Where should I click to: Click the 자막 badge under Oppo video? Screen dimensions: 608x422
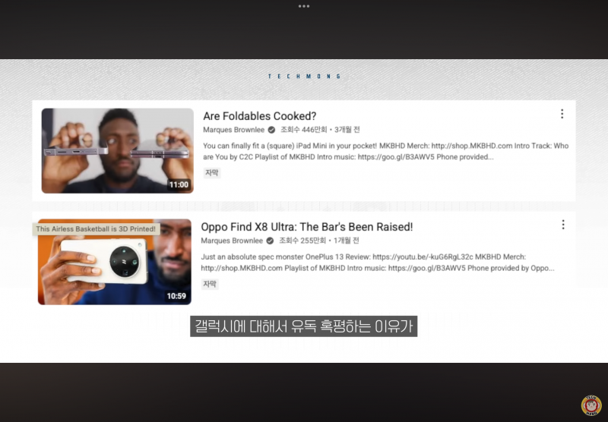coord(210,284)
